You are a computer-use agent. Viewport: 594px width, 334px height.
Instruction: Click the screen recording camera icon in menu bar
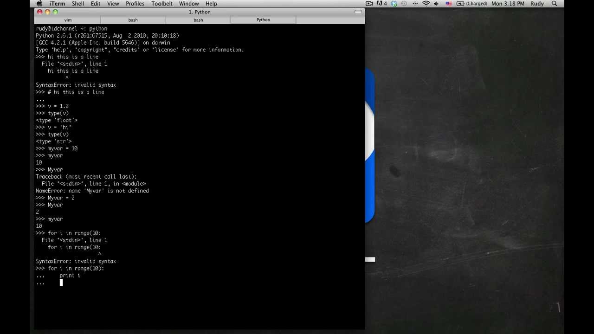pyautogui.click(x=369, y=4)
